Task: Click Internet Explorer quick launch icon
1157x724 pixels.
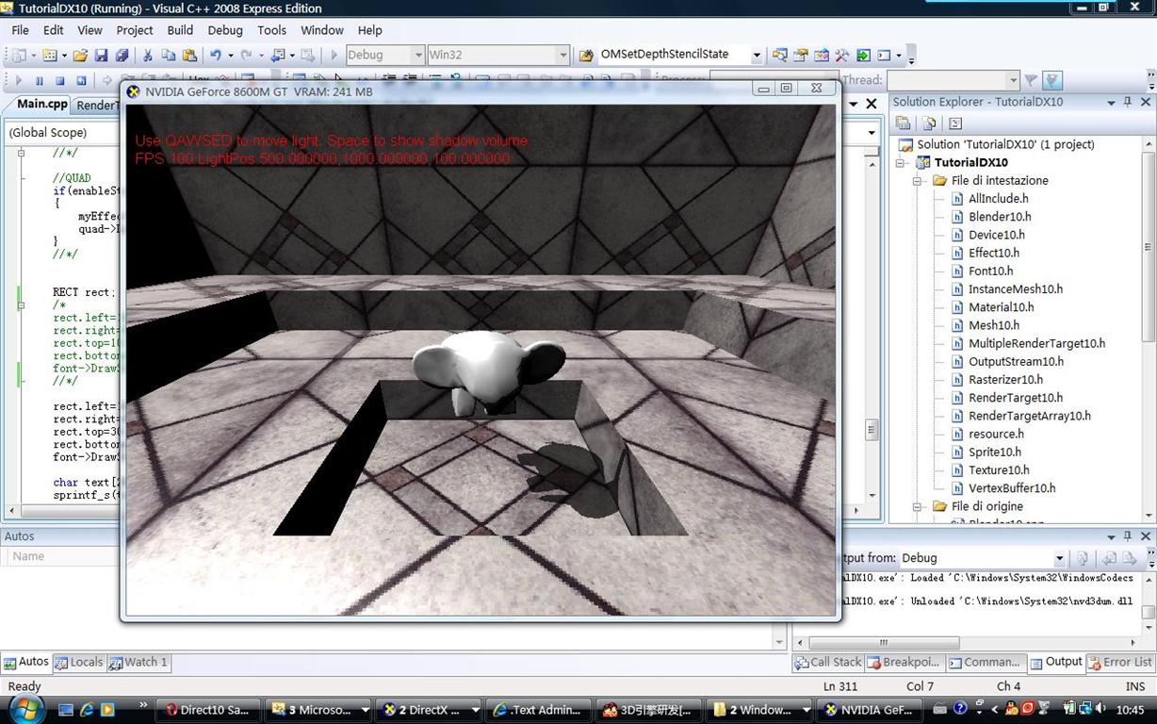Action: [87, 709]
